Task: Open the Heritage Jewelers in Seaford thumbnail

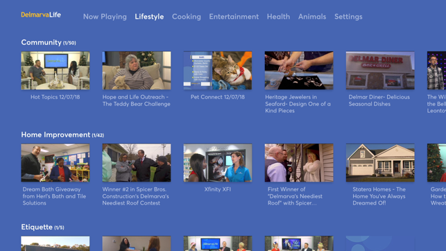Action: tap(299, 71)
